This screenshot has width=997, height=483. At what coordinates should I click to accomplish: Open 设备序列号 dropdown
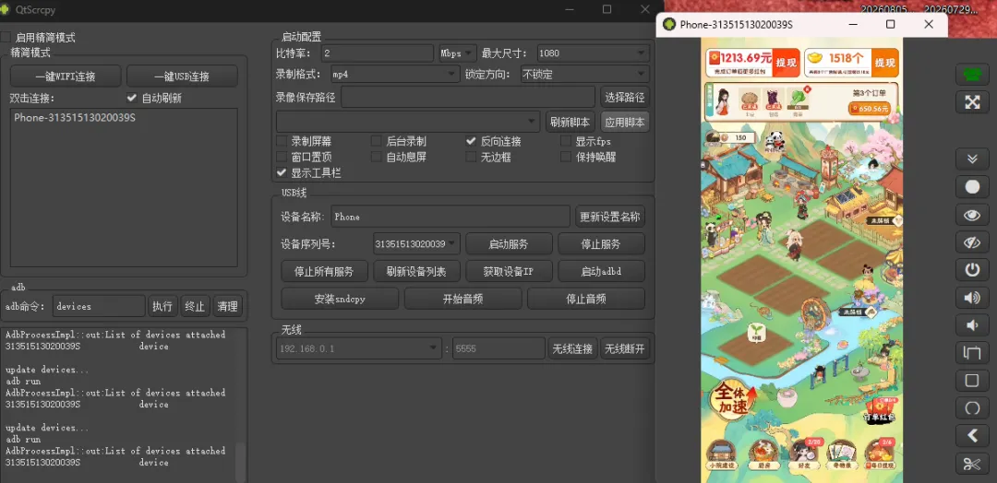tap(416, 243)
